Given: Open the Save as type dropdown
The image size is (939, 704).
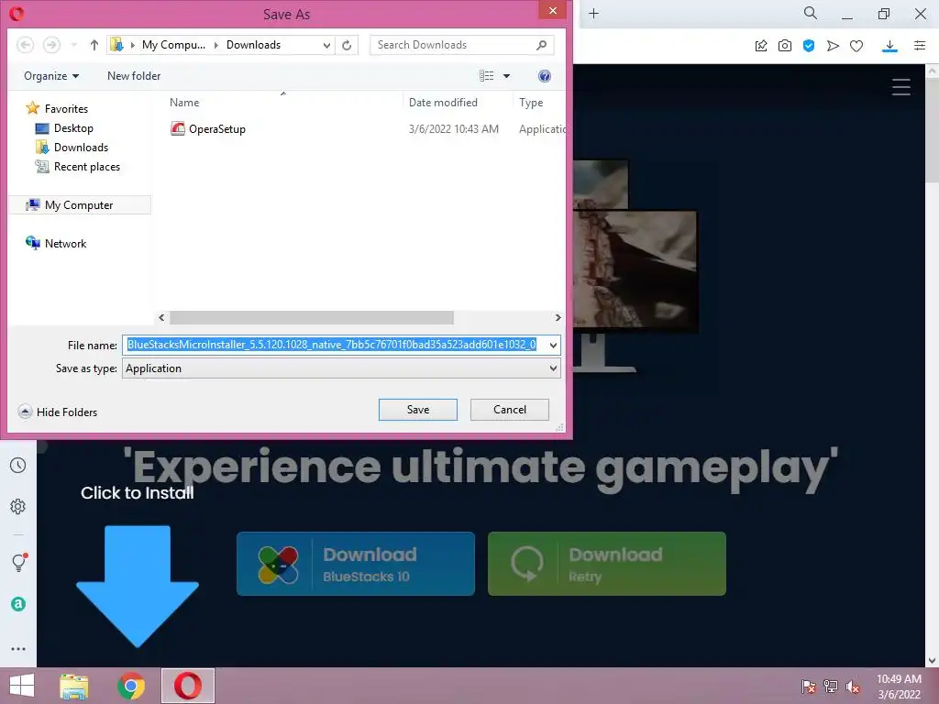Looking at the screenshot, I should coord(341,368).
